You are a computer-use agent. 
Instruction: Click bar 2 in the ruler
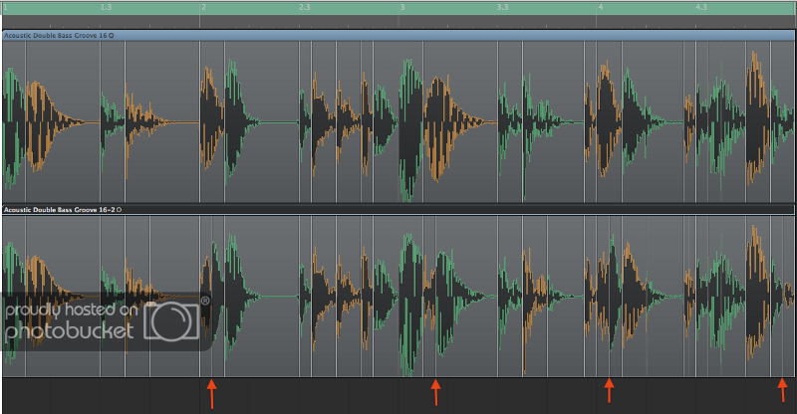point(204,7)
